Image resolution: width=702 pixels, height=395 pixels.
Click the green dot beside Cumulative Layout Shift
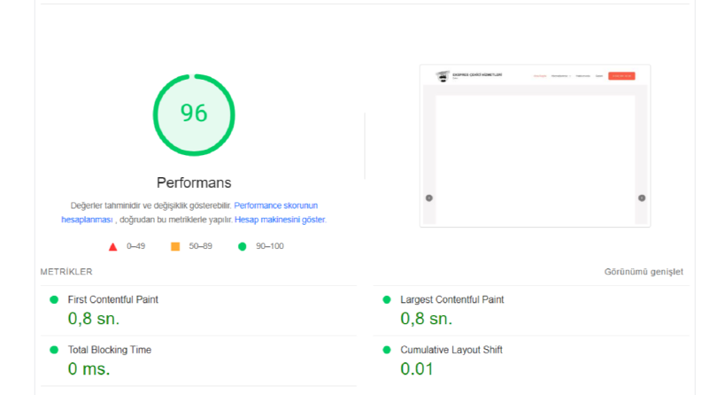(387, 350)
